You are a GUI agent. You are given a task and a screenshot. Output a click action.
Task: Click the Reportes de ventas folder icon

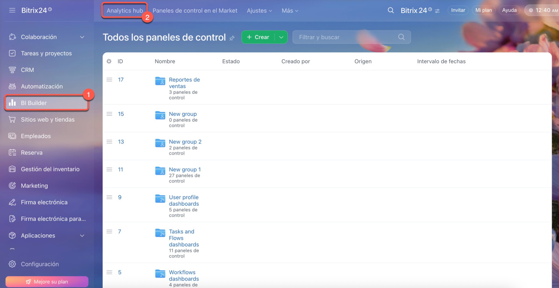[x=160, y=81]
